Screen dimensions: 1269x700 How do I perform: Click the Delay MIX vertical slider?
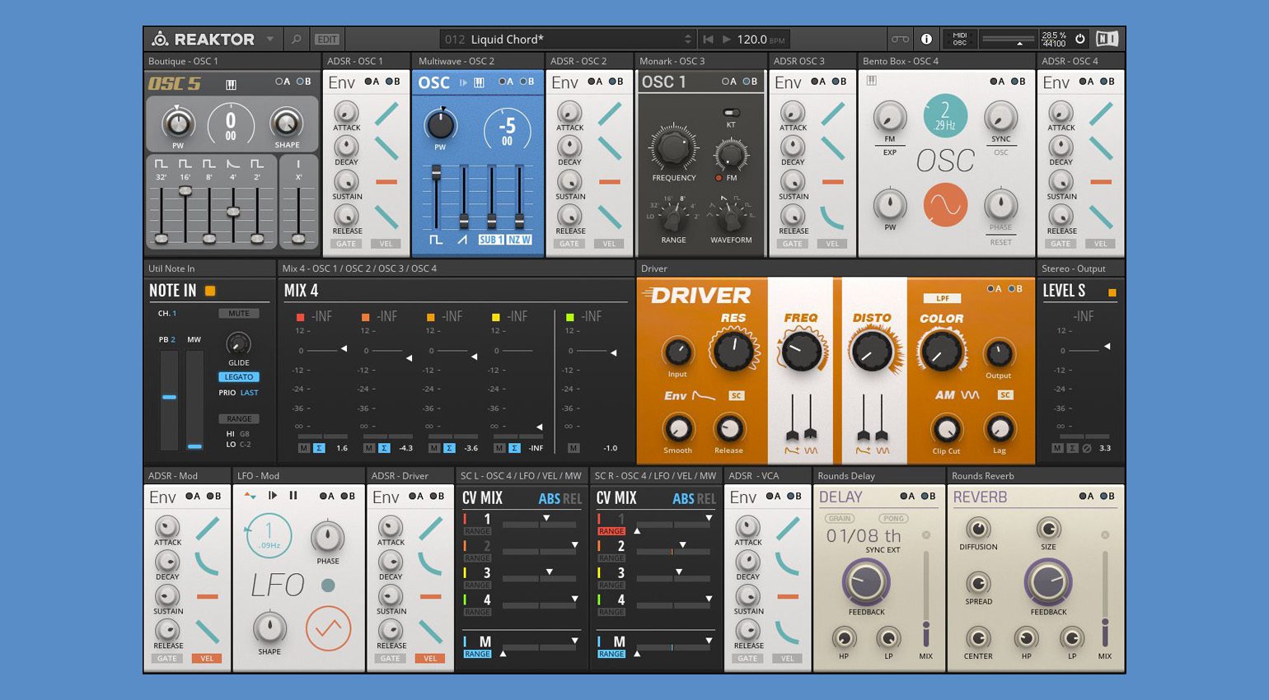coord(926,600)
